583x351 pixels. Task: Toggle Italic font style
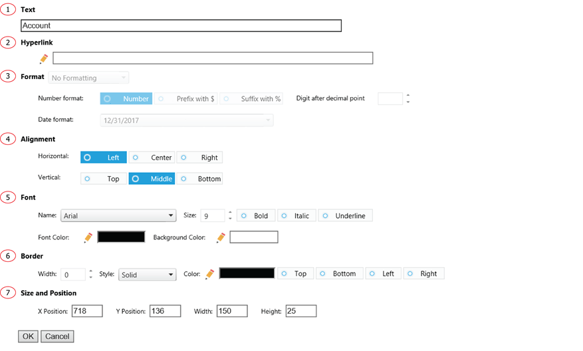(297, 215)
